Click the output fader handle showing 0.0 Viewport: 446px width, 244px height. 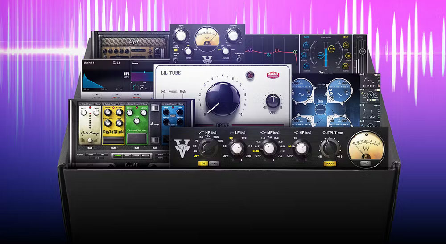click(362, 51)
